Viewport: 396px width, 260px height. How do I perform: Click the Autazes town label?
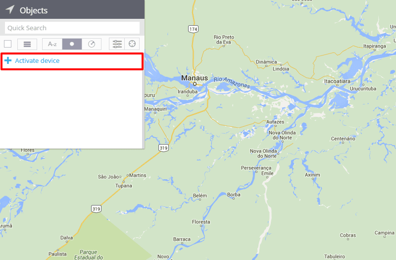275,122
